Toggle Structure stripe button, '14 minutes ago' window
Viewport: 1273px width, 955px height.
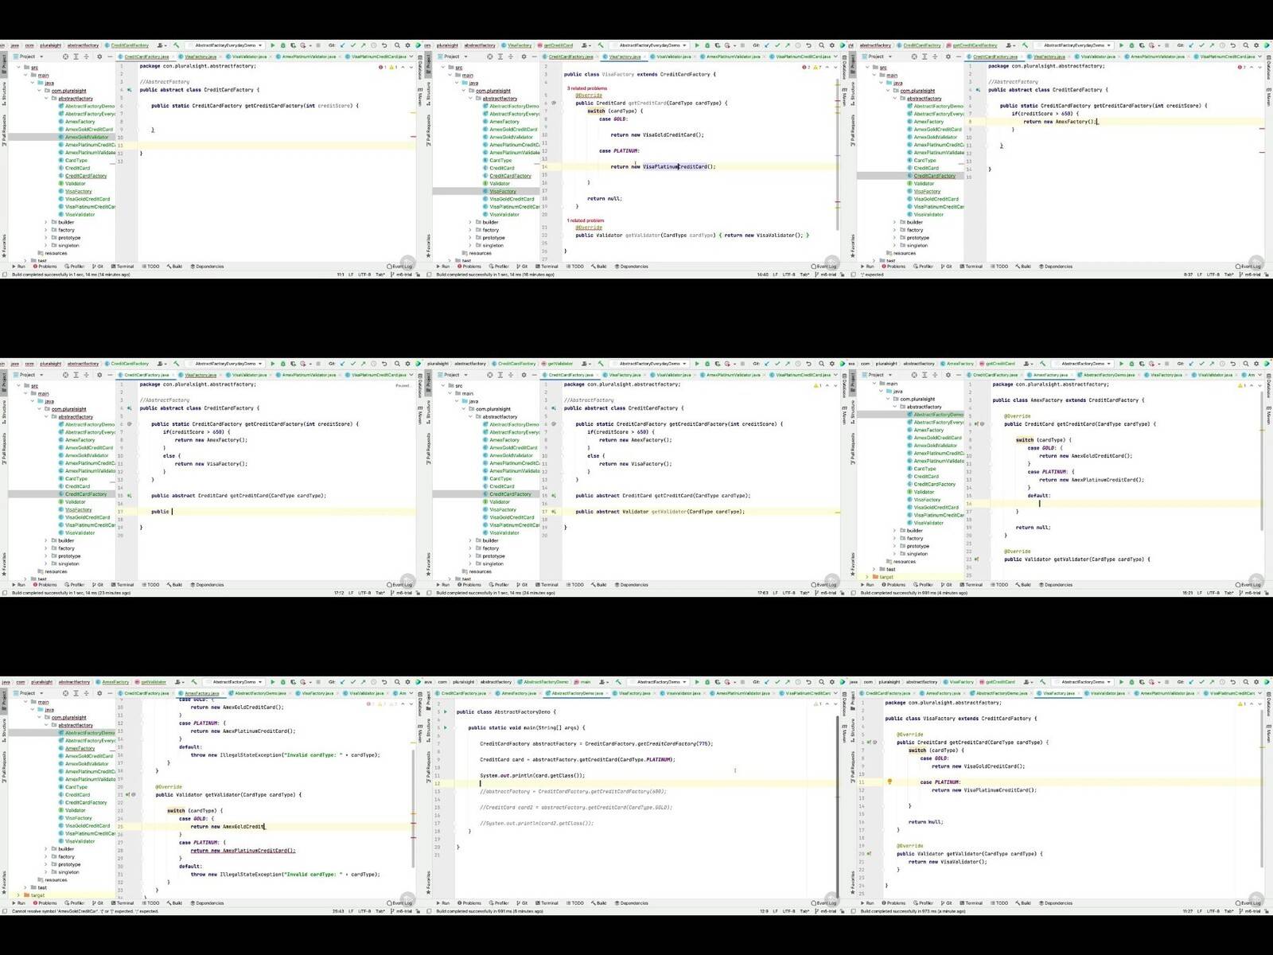pyautogui.click(x=3, y=94)
